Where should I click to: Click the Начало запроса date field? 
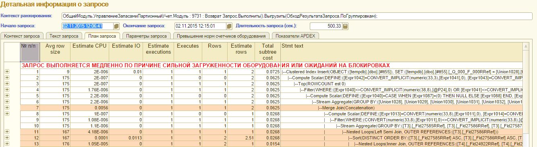(x=87, y=26)
